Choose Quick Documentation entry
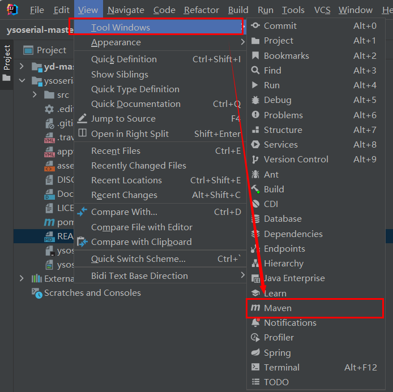The height and width of the screenshot is (392, 393). [160, 104]
